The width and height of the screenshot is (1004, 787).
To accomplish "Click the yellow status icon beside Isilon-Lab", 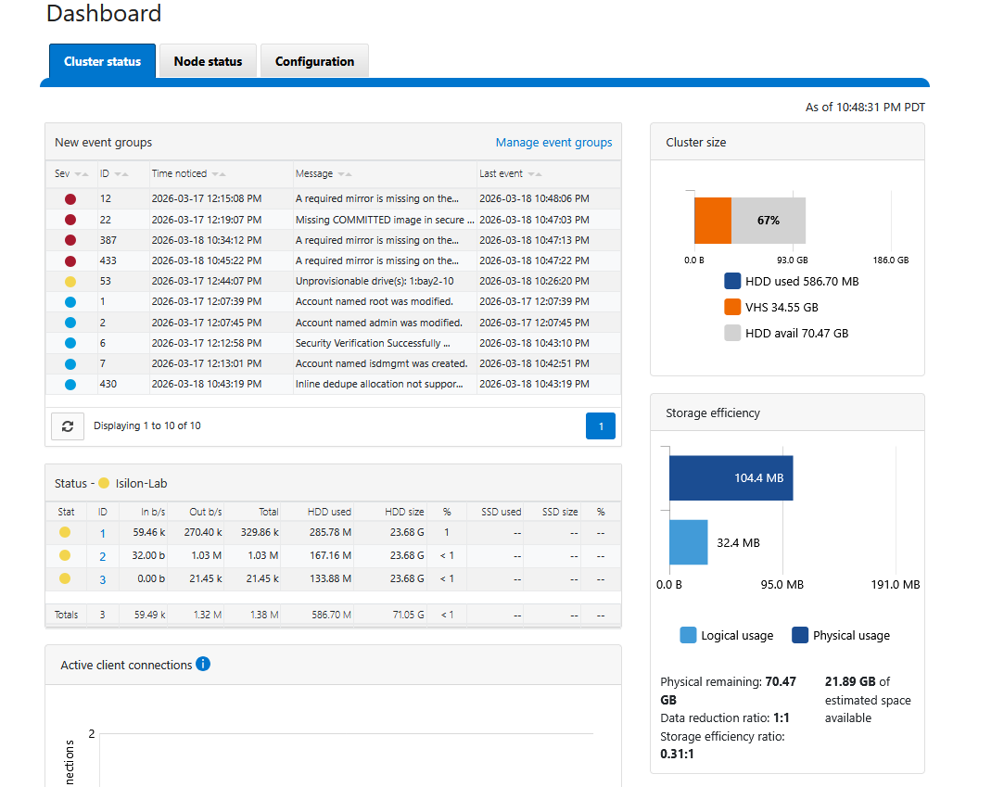I will 105,483.
